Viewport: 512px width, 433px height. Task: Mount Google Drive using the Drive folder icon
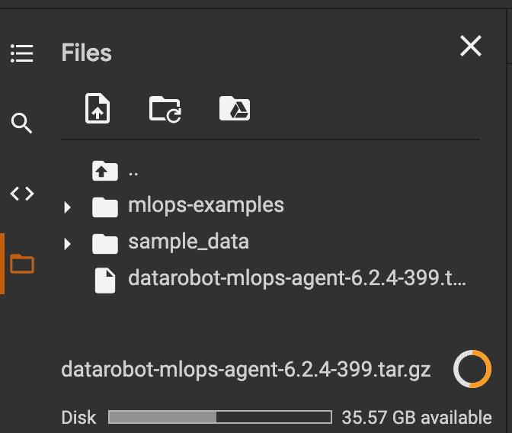click(235, 108)
